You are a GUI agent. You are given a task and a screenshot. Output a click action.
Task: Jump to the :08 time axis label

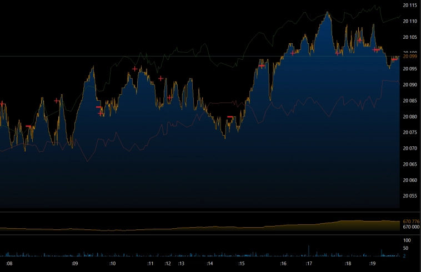point(9,264)
